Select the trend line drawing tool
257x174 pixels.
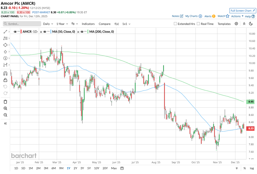5,32
